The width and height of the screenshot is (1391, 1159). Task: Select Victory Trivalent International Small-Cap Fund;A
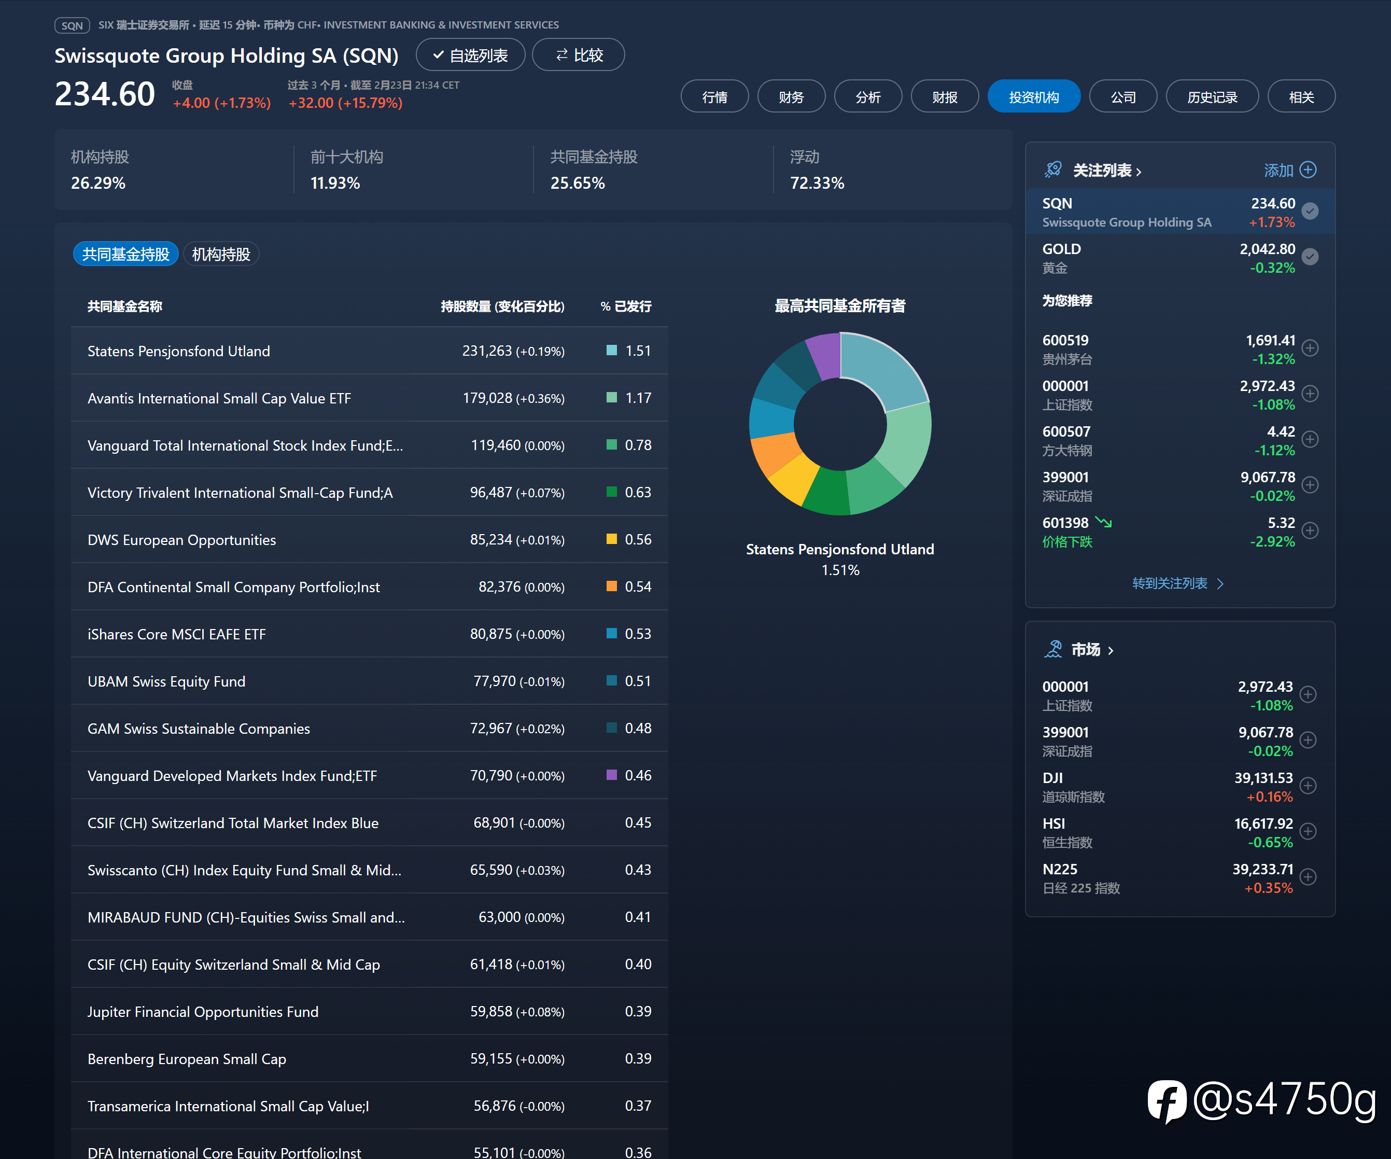370,492
